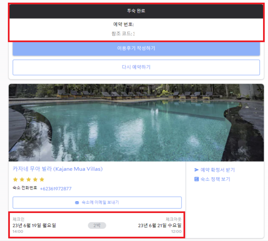Open the swimming pool hotel photo
The width and height of the screenshot is (268, 241).
136,122
